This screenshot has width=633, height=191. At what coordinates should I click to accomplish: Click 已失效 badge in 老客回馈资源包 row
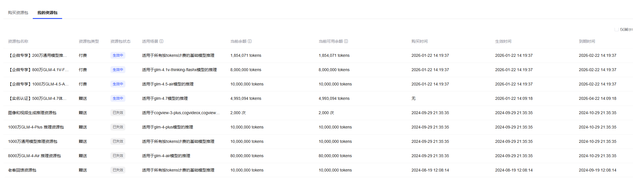pos(118,170)
